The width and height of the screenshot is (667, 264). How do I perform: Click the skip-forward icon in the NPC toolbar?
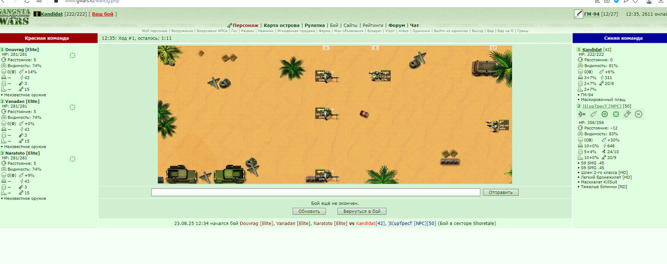coord(639,114)
